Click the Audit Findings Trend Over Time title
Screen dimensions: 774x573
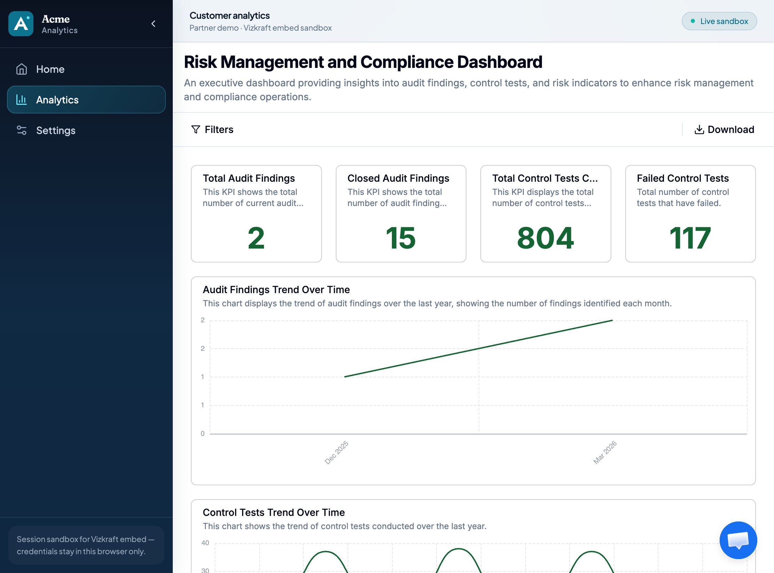point(276,290)
